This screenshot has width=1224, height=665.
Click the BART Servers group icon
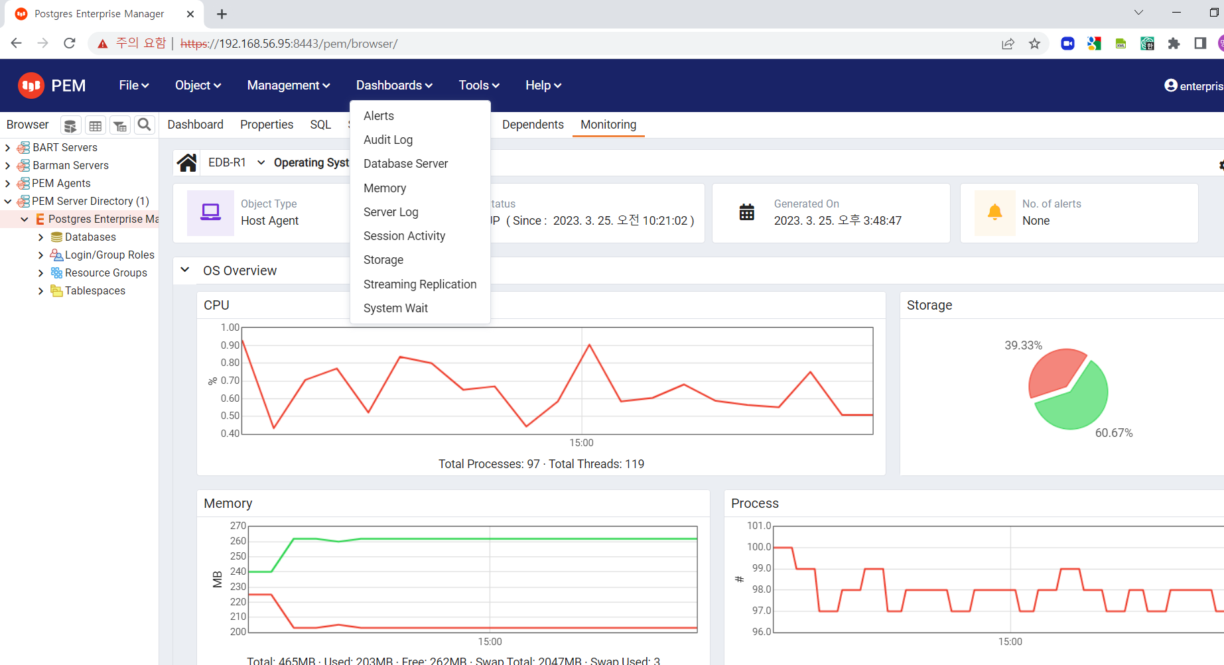click(x=24, y=147)
